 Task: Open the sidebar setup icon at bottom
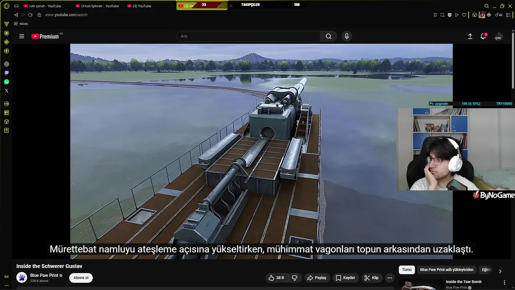pyautogui.click(x=6, y=285)
